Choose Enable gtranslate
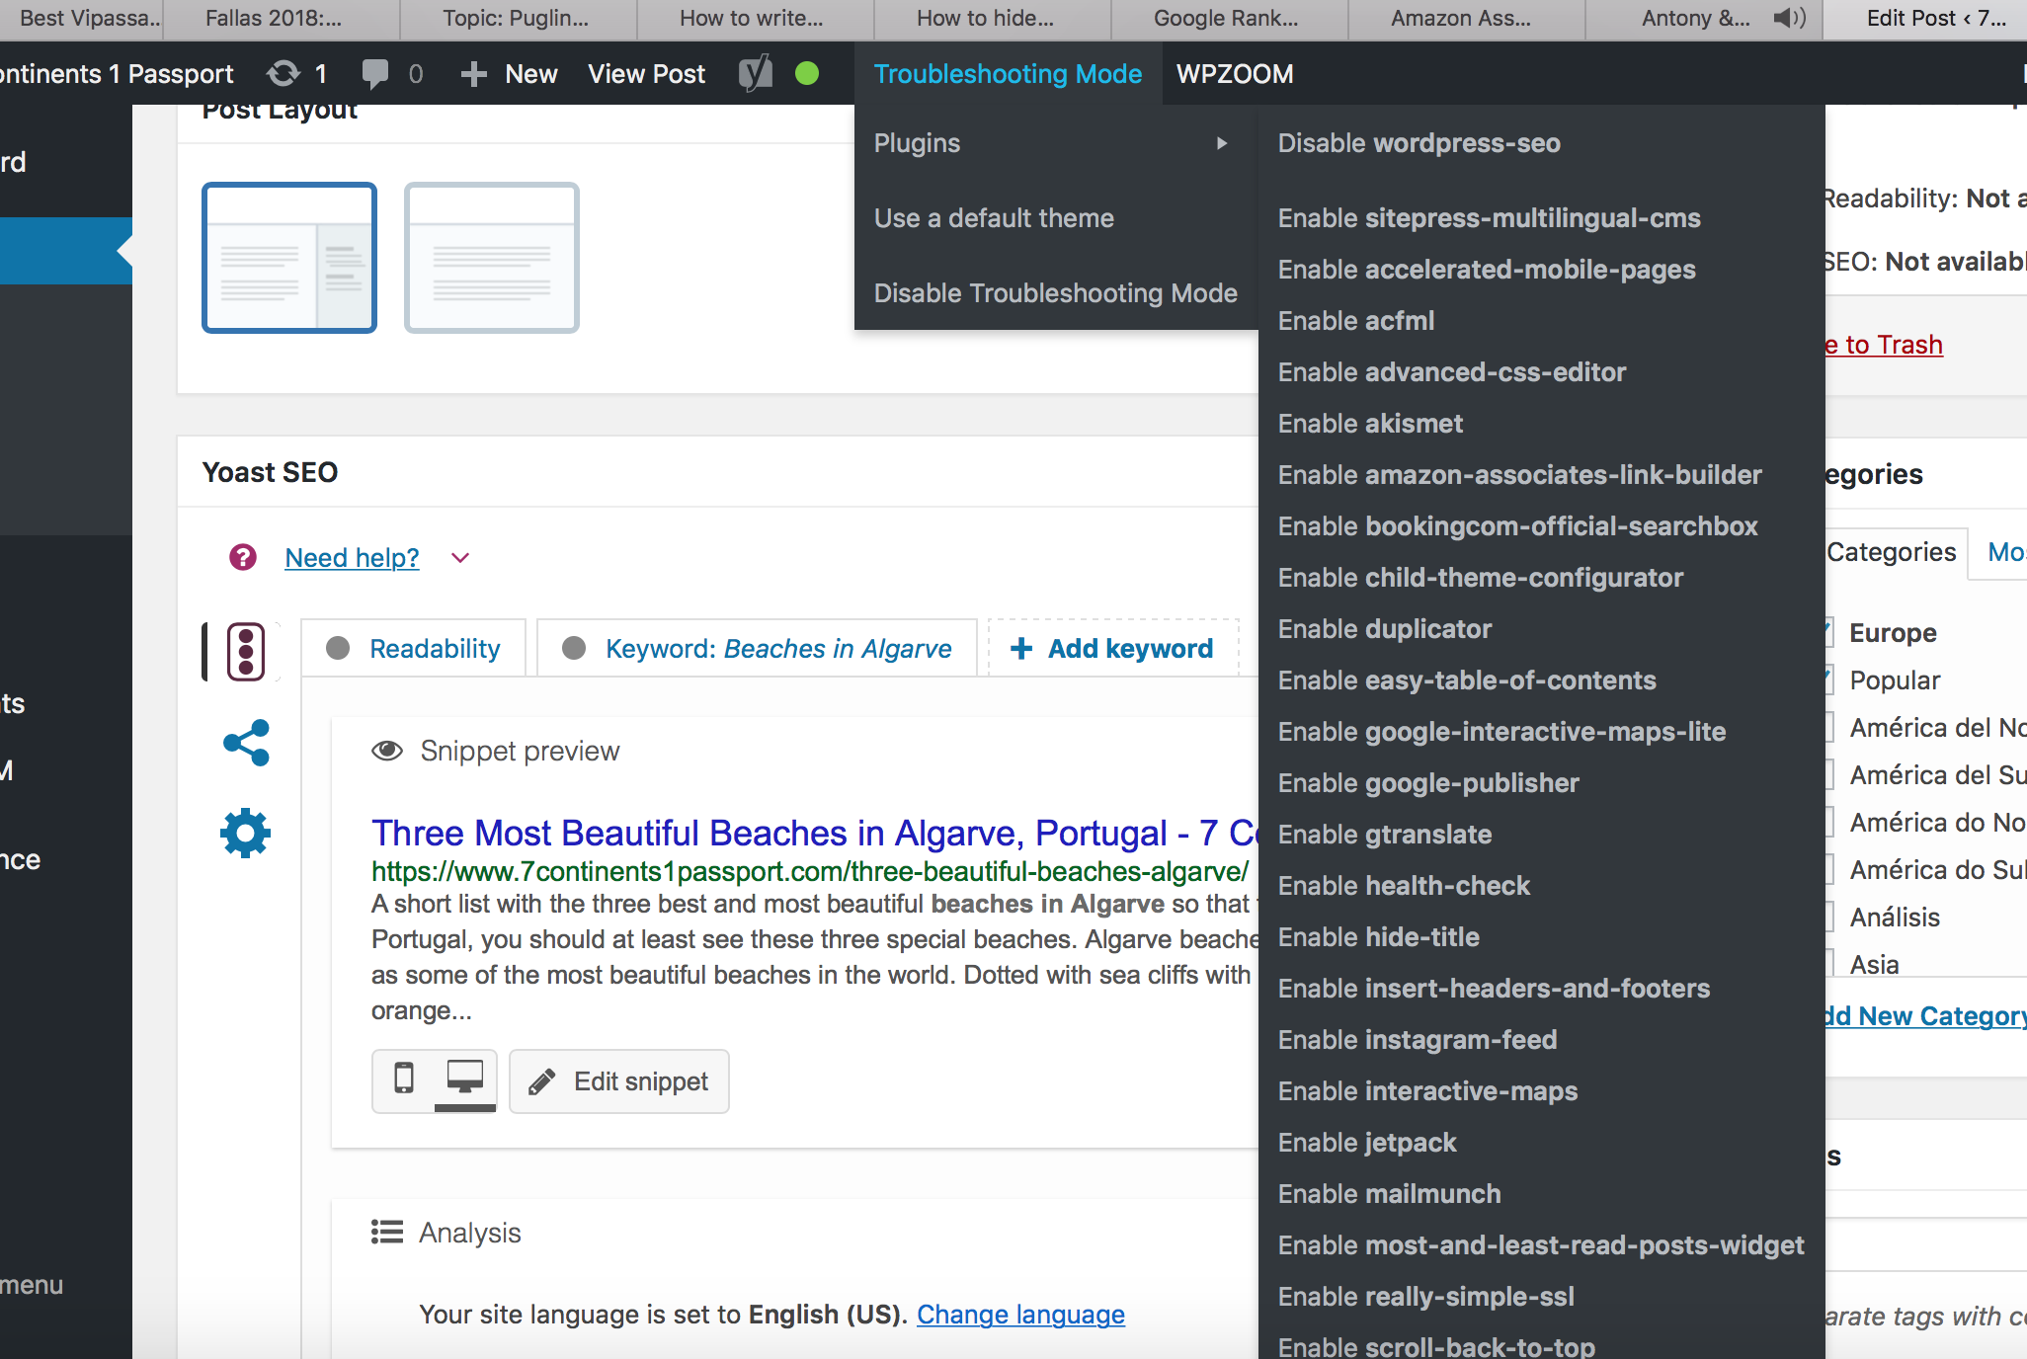This screenshot has width=2027, height=1359. pyautogui.click(x=1385, y=835)
